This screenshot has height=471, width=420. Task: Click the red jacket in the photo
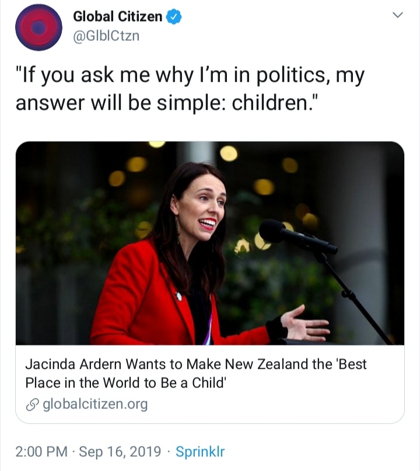tap(140, 303)
